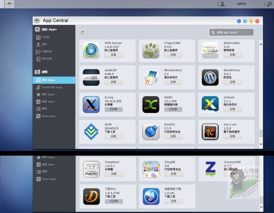
Task: Open the XDM app icon
Action: 91,132
